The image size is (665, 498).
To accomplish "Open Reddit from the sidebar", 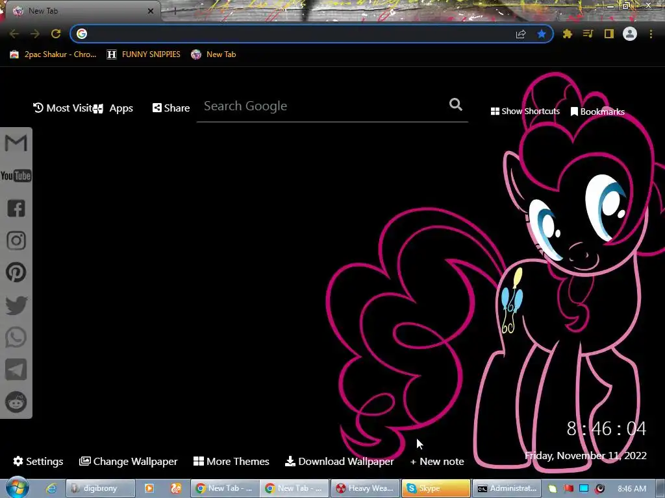I will (16, 402).
